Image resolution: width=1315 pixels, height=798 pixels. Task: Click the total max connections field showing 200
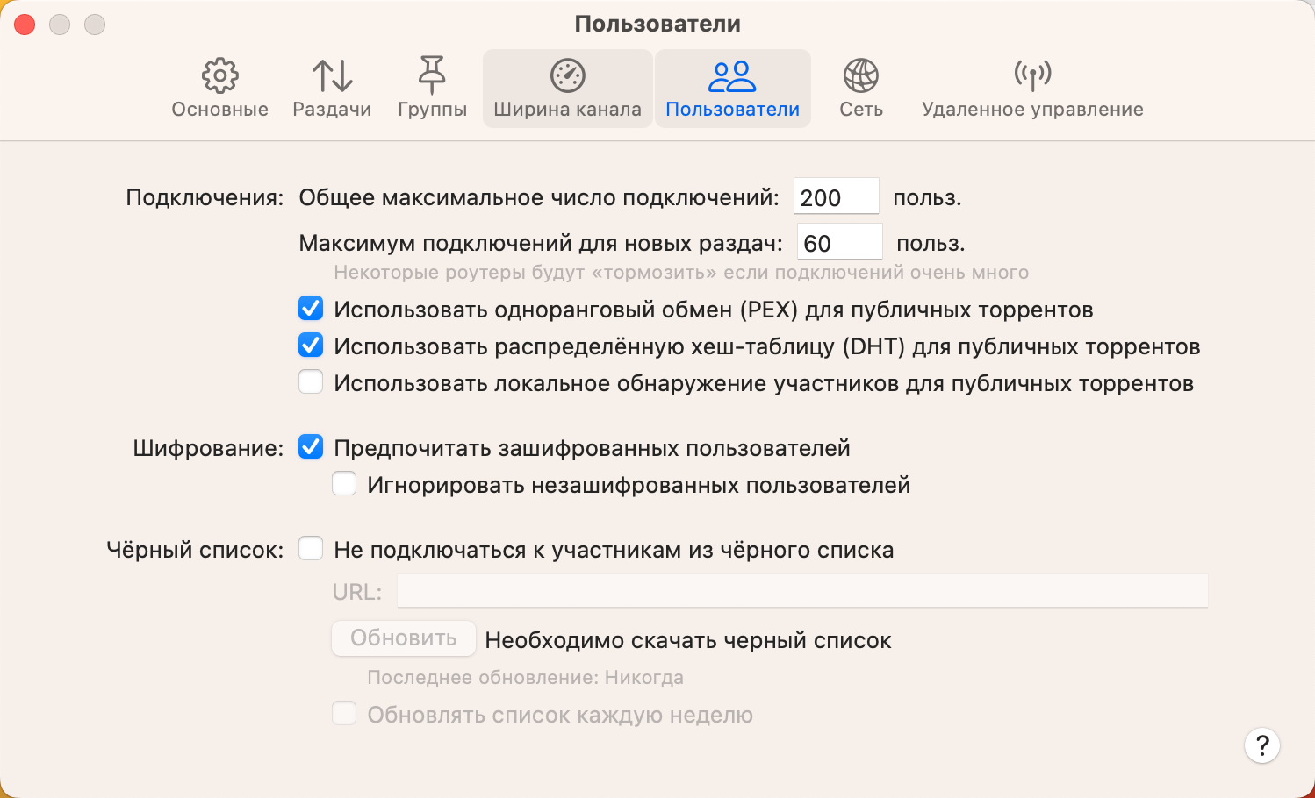pyautogui.click(x=835, y=197)
